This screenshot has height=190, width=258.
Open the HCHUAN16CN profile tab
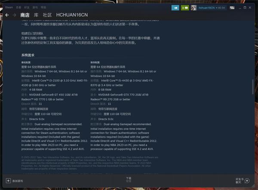click(x=72, y=15)
